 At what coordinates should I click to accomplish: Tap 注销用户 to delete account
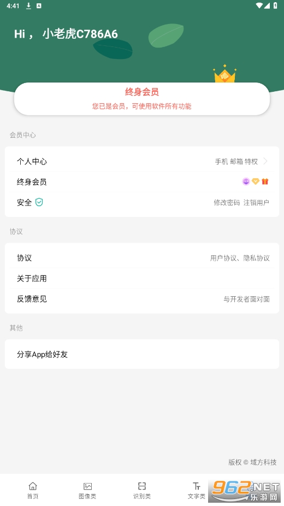click(256, 202)
